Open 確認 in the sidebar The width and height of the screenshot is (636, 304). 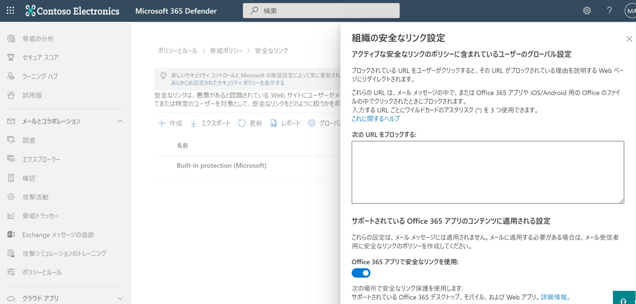(x=29, y=178)
